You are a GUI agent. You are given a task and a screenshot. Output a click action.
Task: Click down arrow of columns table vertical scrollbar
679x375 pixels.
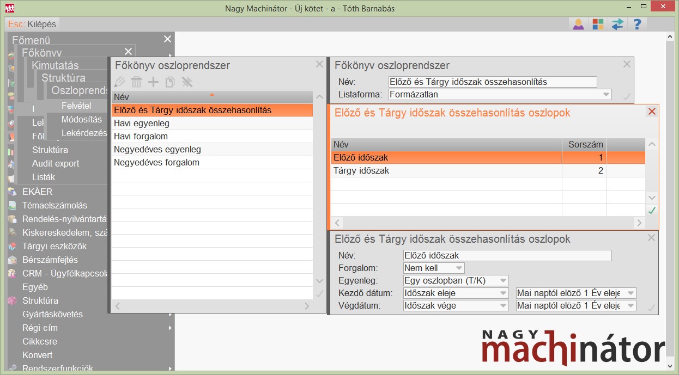pyautogui.click(x=652, y=197)
